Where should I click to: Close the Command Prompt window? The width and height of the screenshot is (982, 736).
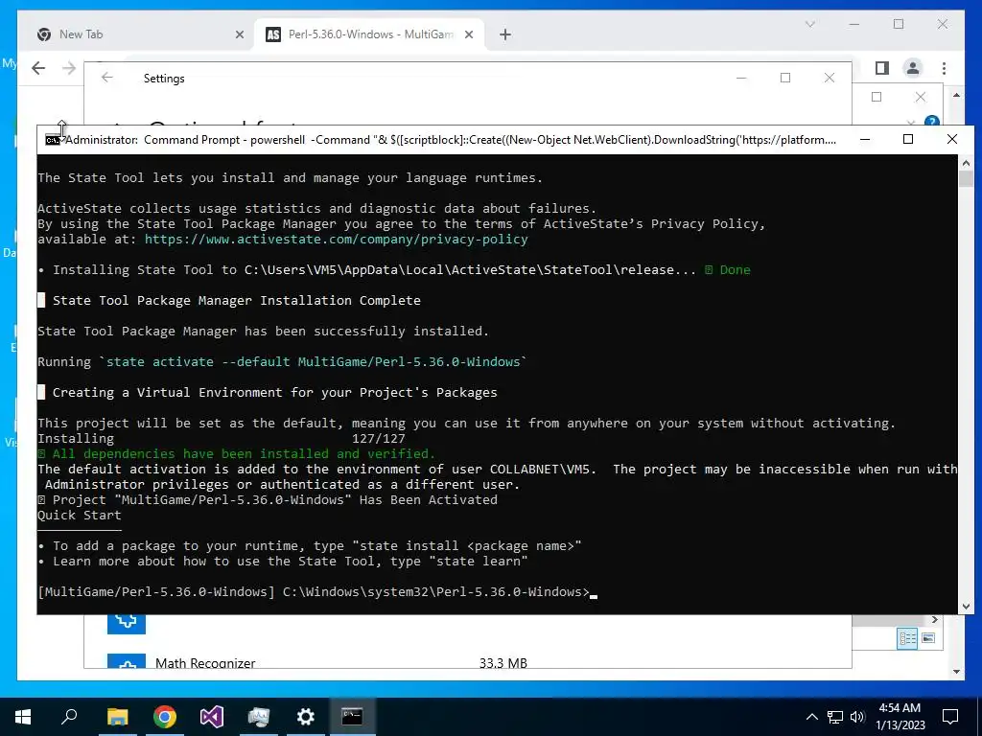952,139
